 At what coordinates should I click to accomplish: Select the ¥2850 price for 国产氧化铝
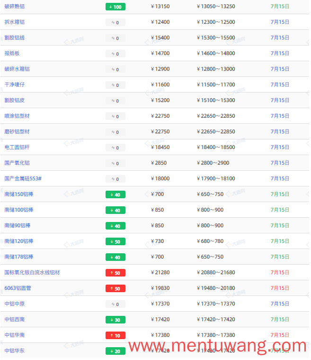pos(159,163)
